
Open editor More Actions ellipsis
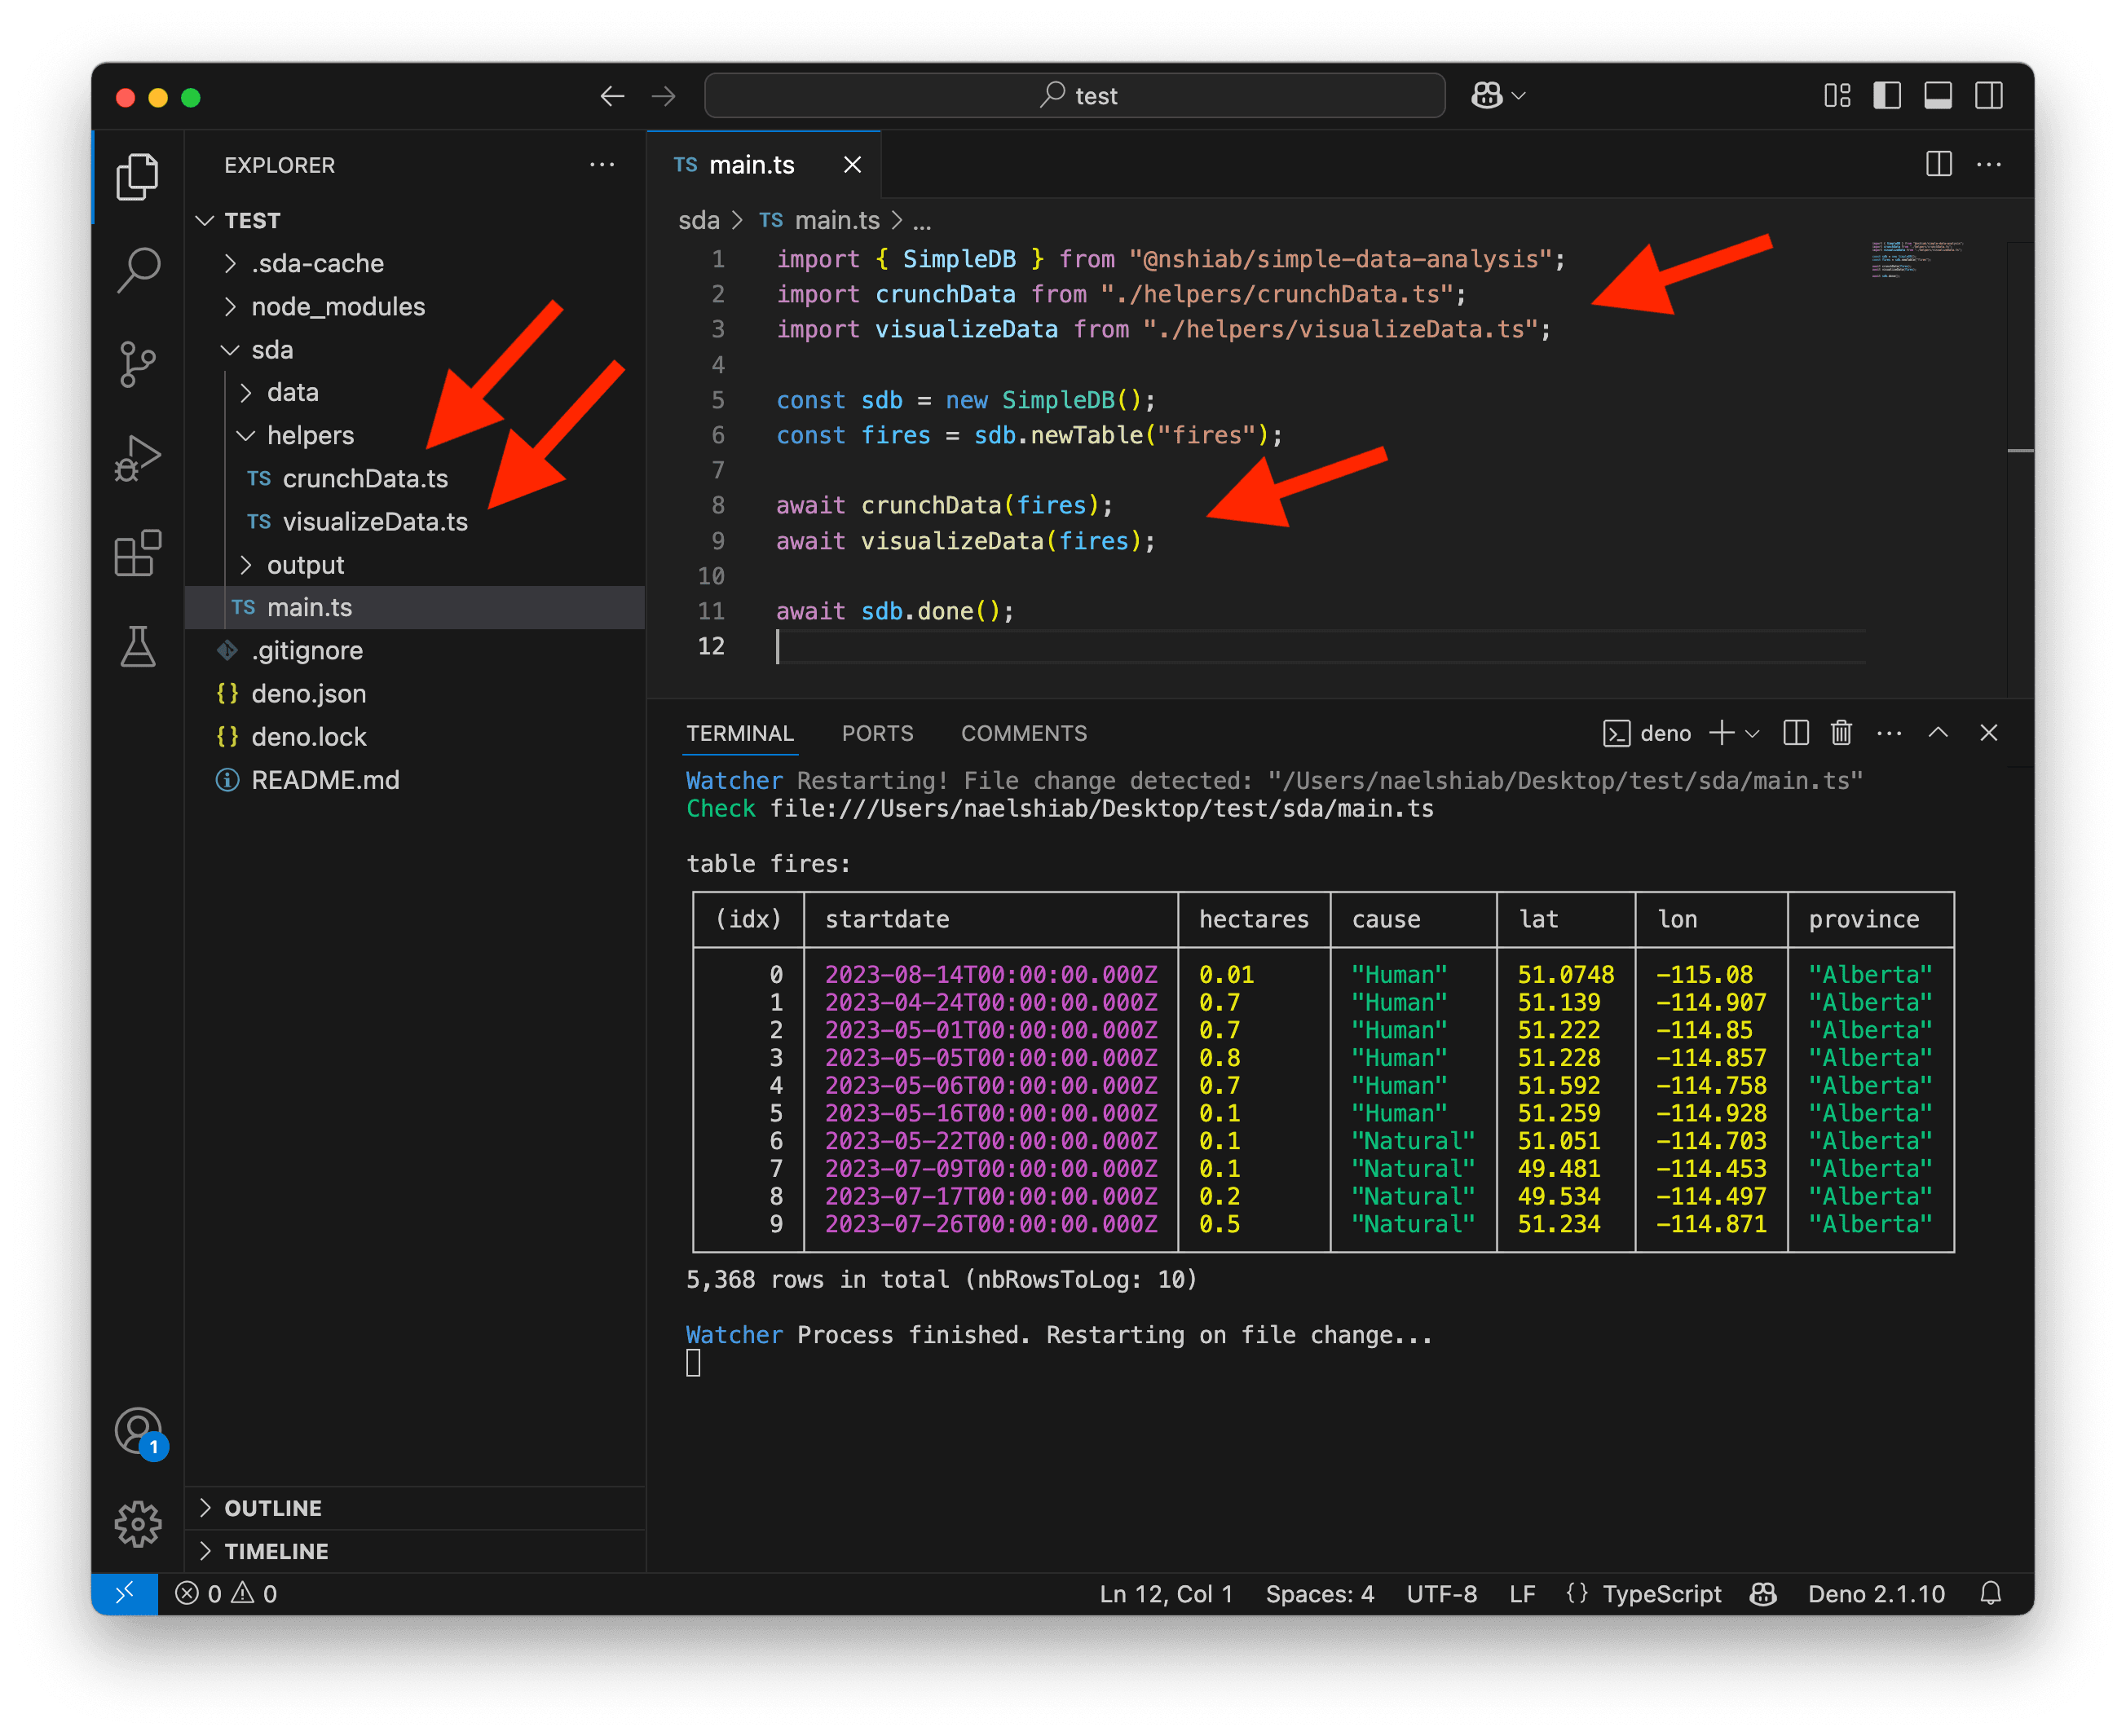pyautogui.click(x=1989, y=164)
